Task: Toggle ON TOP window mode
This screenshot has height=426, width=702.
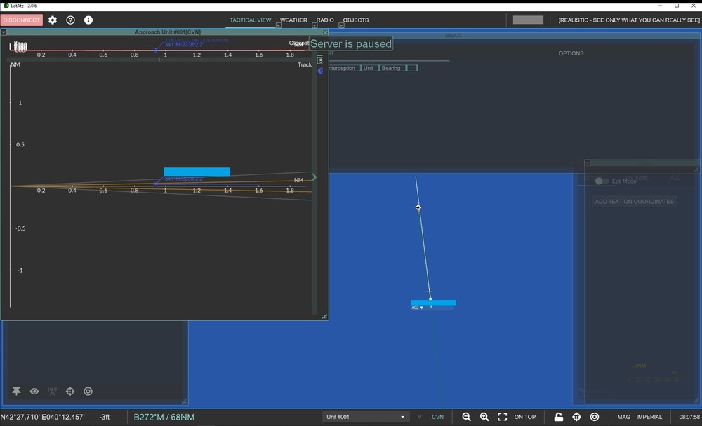Action: pos(524,417)
